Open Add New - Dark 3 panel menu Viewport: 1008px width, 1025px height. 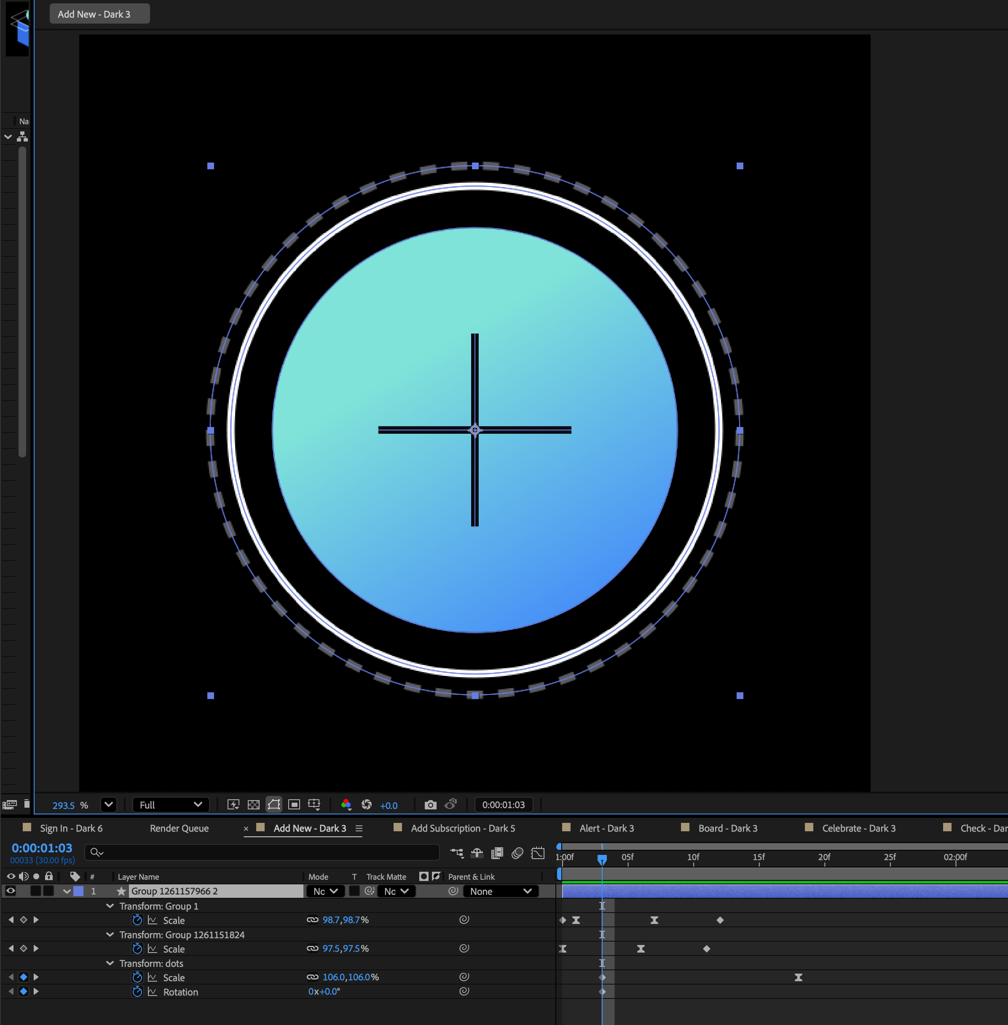[x=359, y=829]
